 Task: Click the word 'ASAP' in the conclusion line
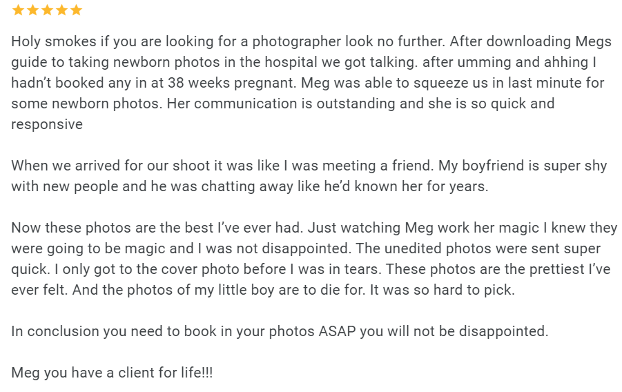pyautogui.click(x=337, y=331)
